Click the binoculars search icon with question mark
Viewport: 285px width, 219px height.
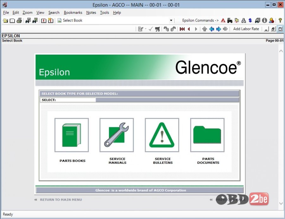tap(35, 21)
